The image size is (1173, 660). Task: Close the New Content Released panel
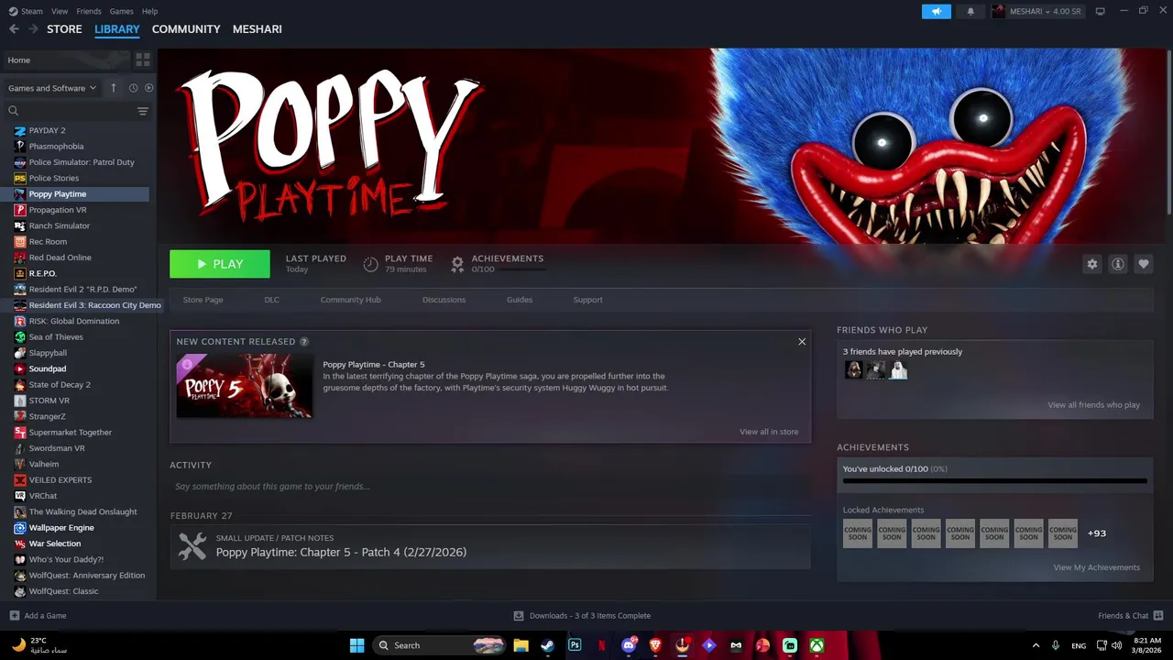(x=802, y=341)
